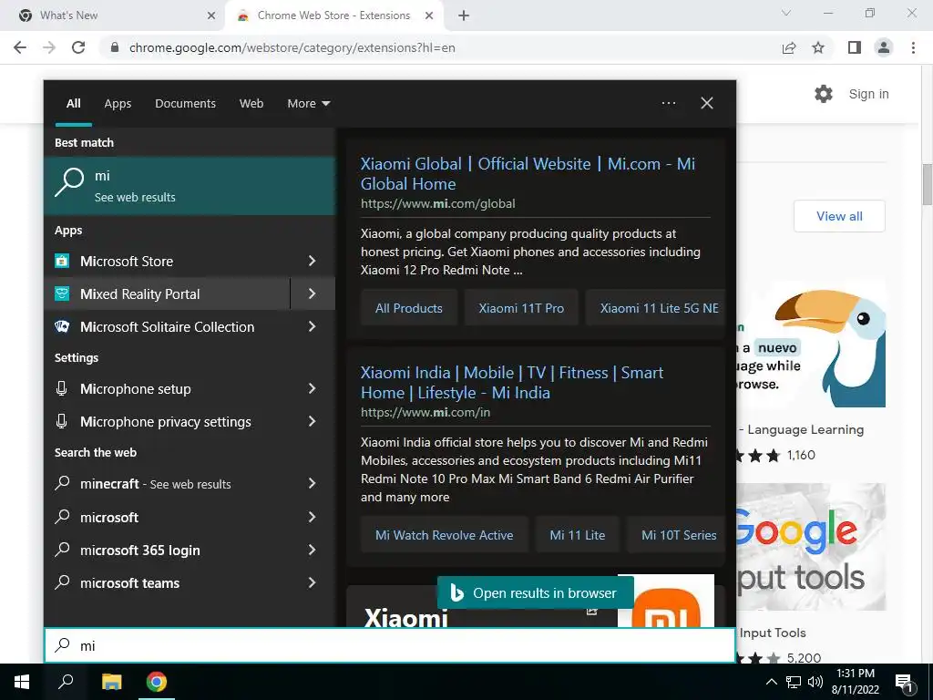The height and width of the screenshot is (700, 933).
Task: Open network tray icon
Action: click(x=794, y=682)
